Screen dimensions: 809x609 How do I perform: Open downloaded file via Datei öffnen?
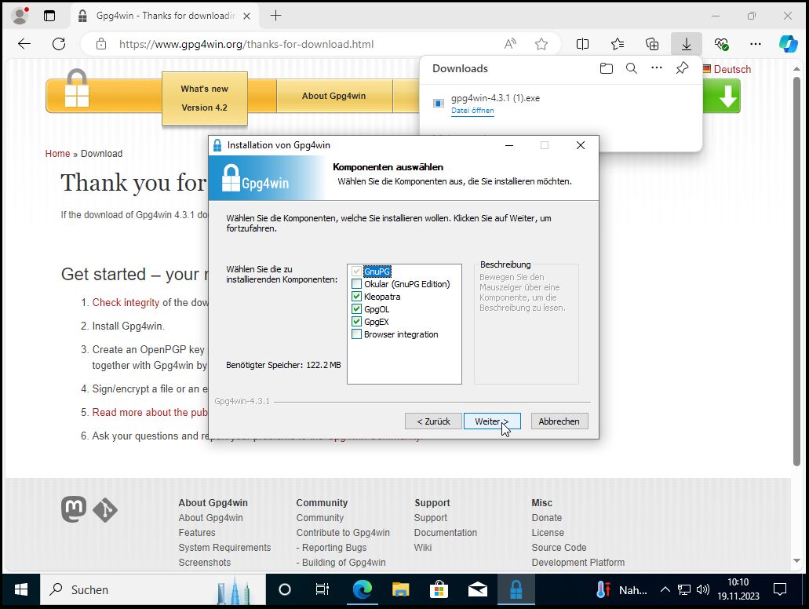[472, 111]
